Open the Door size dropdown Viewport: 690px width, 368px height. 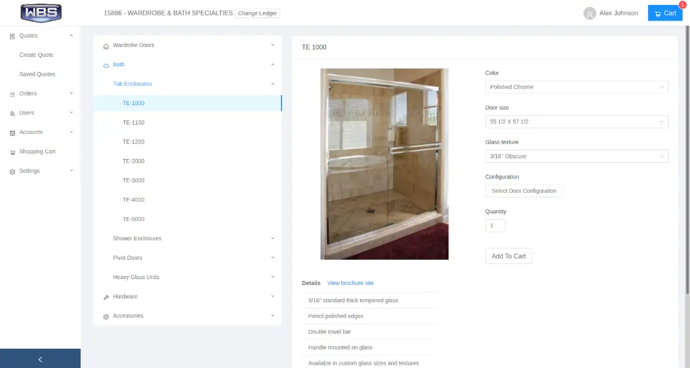pos(576,121)
